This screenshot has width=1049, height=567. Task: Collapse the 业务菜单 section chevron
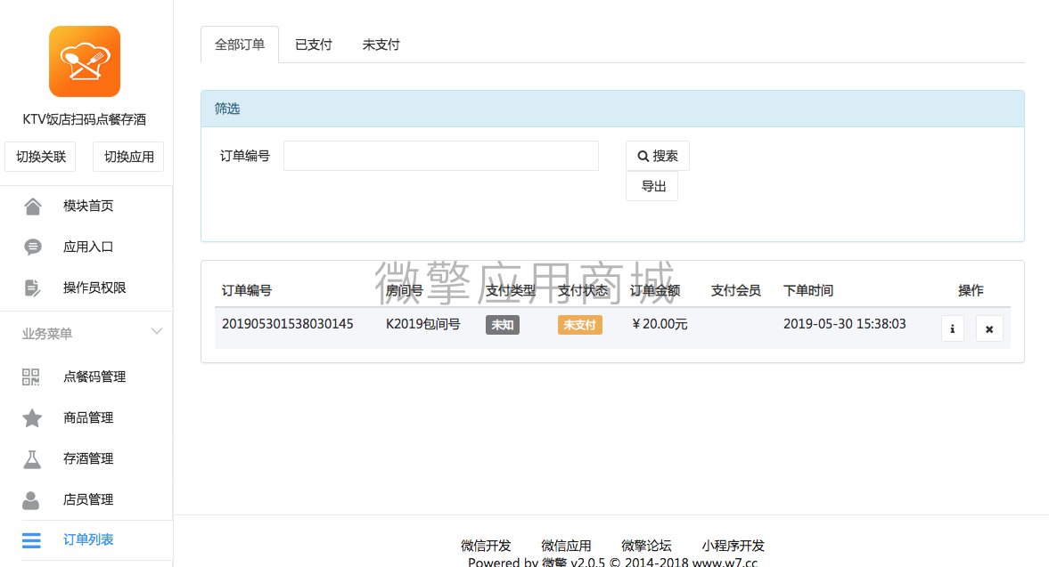(x=157, y=331)
